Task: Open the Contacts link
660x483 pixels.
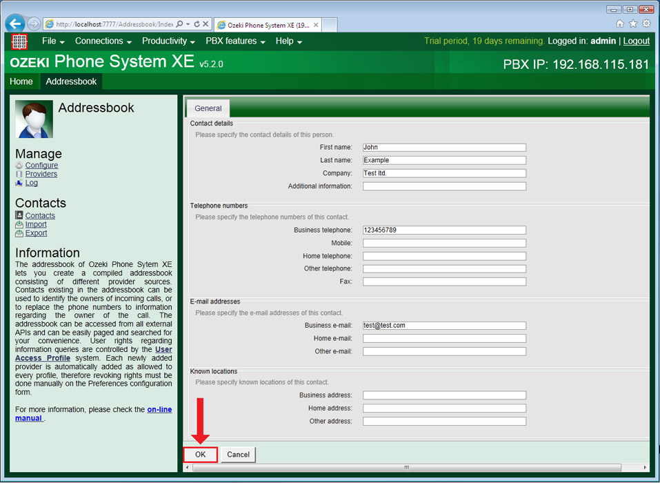Action: tap(40, 215)
